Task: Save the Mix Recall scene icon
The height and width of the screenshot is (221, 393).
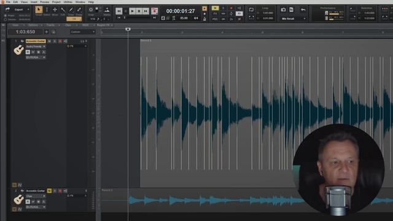Action: tap(291, 10)
